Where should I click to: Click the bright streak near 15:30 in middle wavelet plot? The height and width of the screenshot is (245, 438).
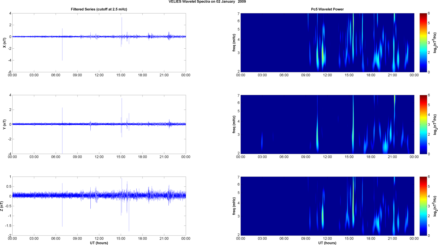(353, 124)
